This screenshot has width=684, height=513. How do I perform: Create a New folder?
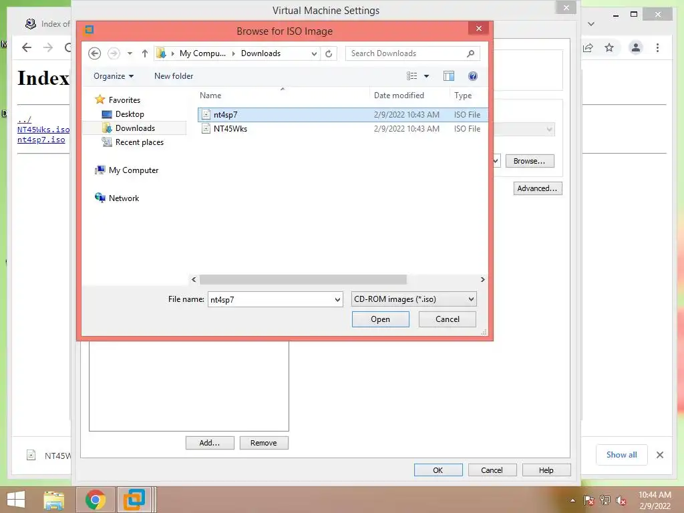click(174, 76)
